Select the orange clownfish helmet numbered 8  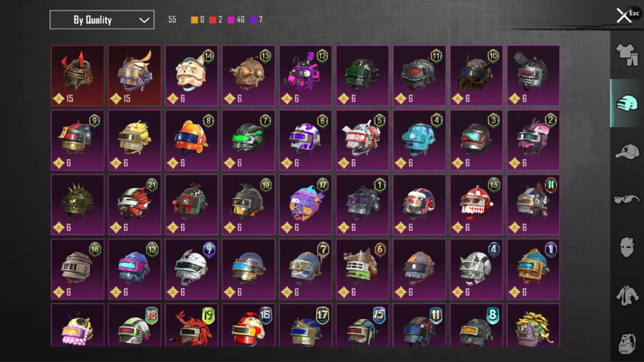point(192,140)
